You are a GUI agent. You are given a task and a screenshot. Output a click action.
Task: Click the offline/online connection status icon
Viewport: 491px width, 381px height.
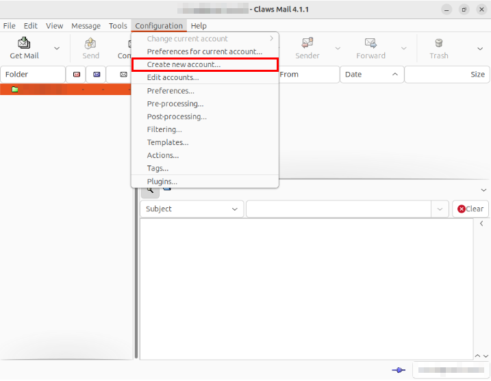(399, 370)
